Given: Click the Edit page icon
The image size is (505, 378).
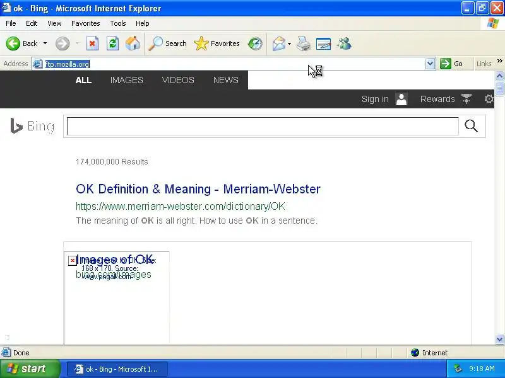Looking at the screenshot, I should pyautogui.click(x=324, y=43).
